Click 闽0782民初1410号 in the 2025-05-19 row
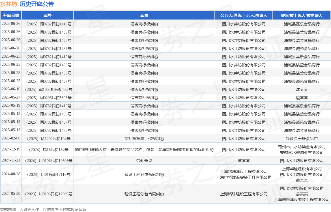 point(48,106)
